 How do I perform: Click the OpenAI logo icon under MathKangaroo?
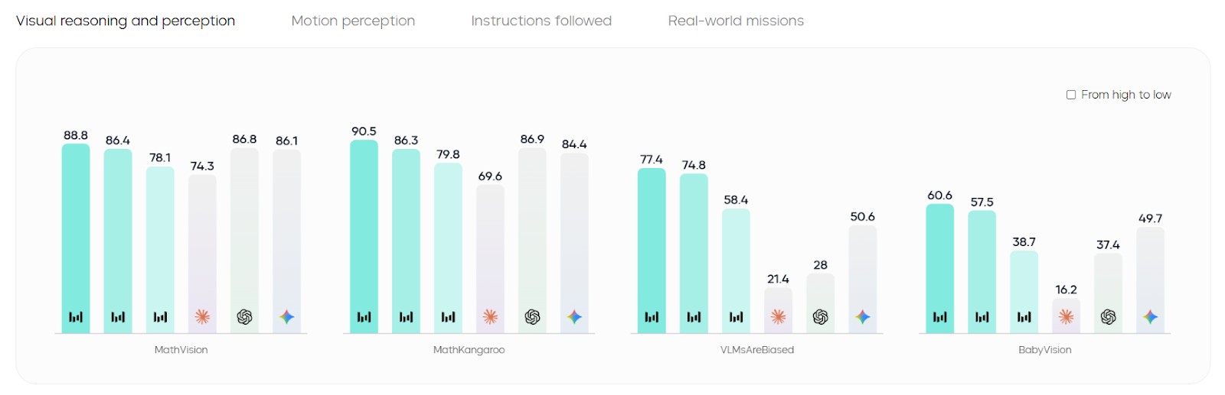(532, 316)
